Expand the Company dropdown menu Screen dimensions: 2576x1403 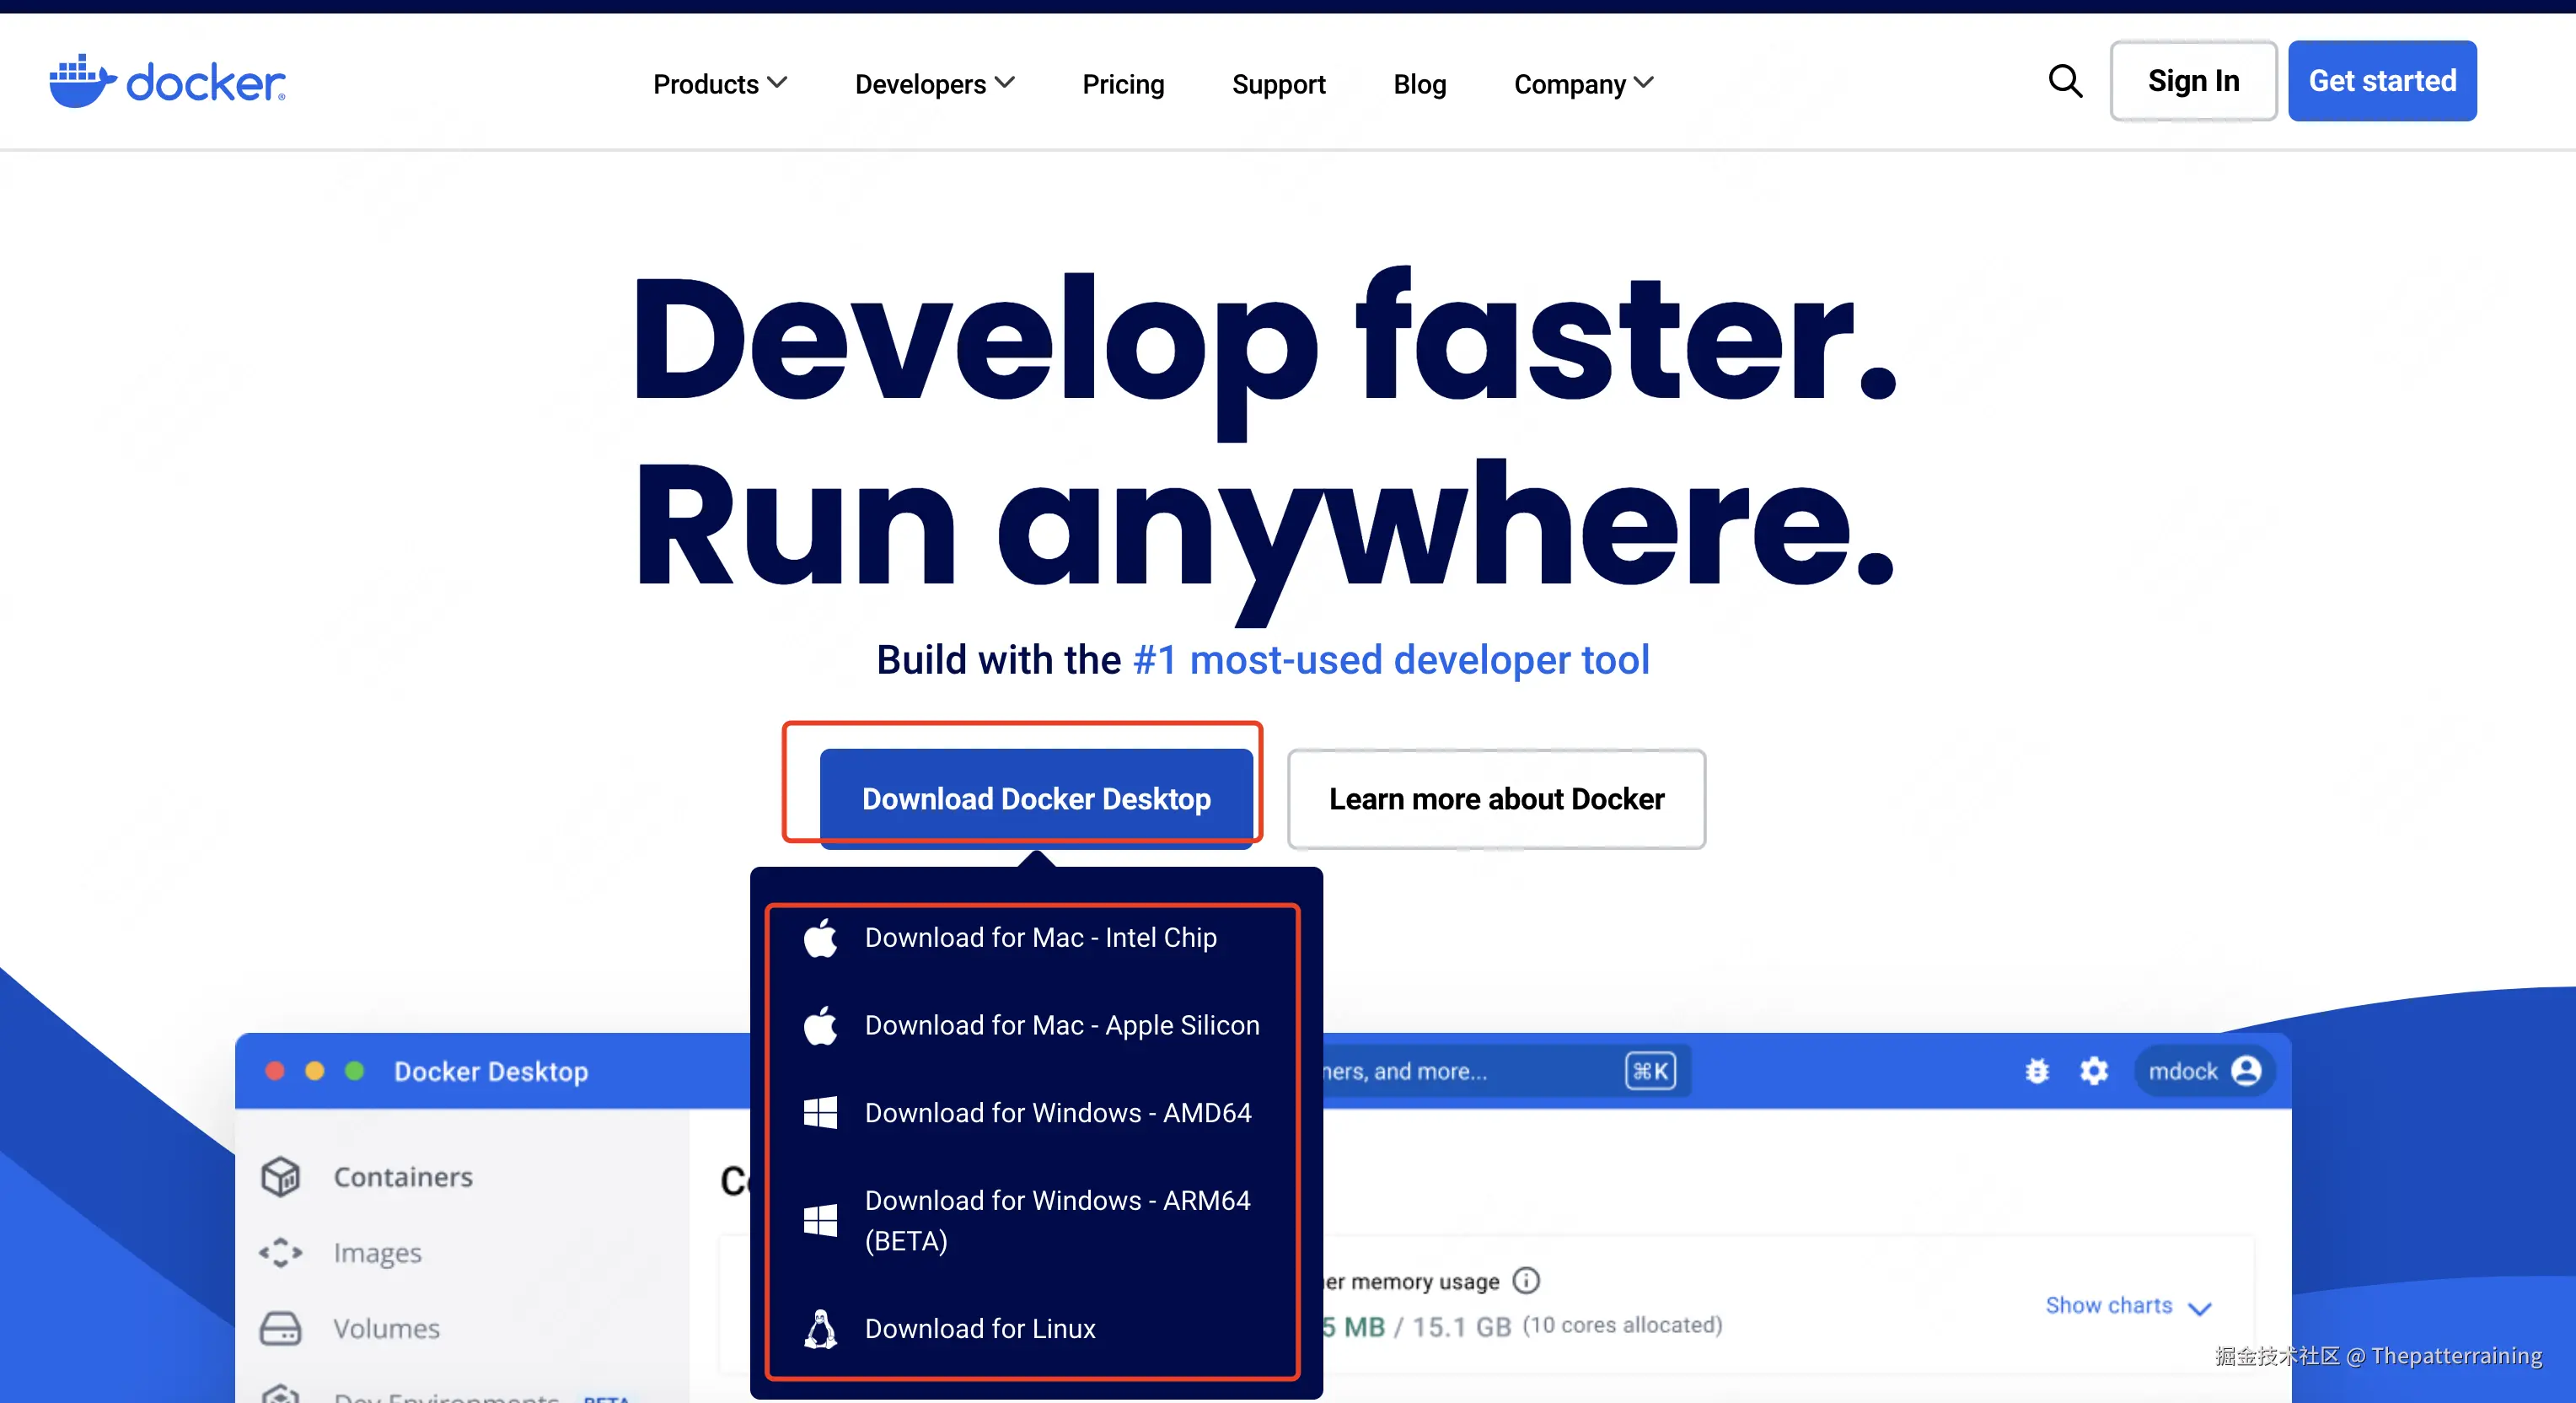1583,84
